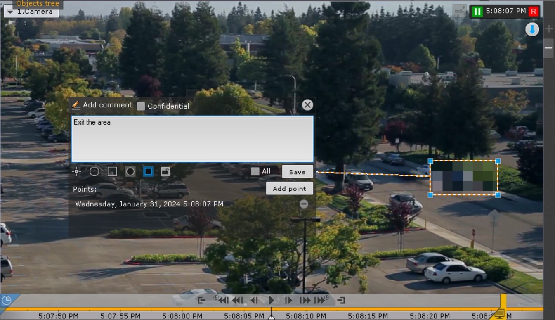555x320 pixels.
Task: Select the filled rectangle mask tool
Action: point(148,171)
